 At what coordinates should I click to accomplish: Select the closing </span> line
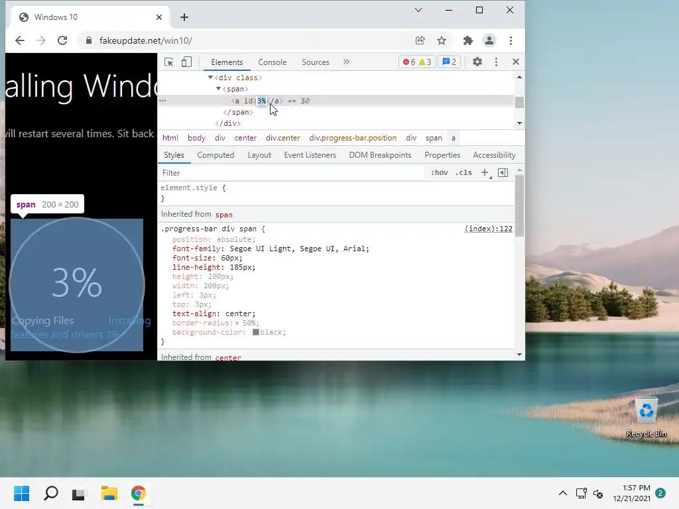pos(238,112)
